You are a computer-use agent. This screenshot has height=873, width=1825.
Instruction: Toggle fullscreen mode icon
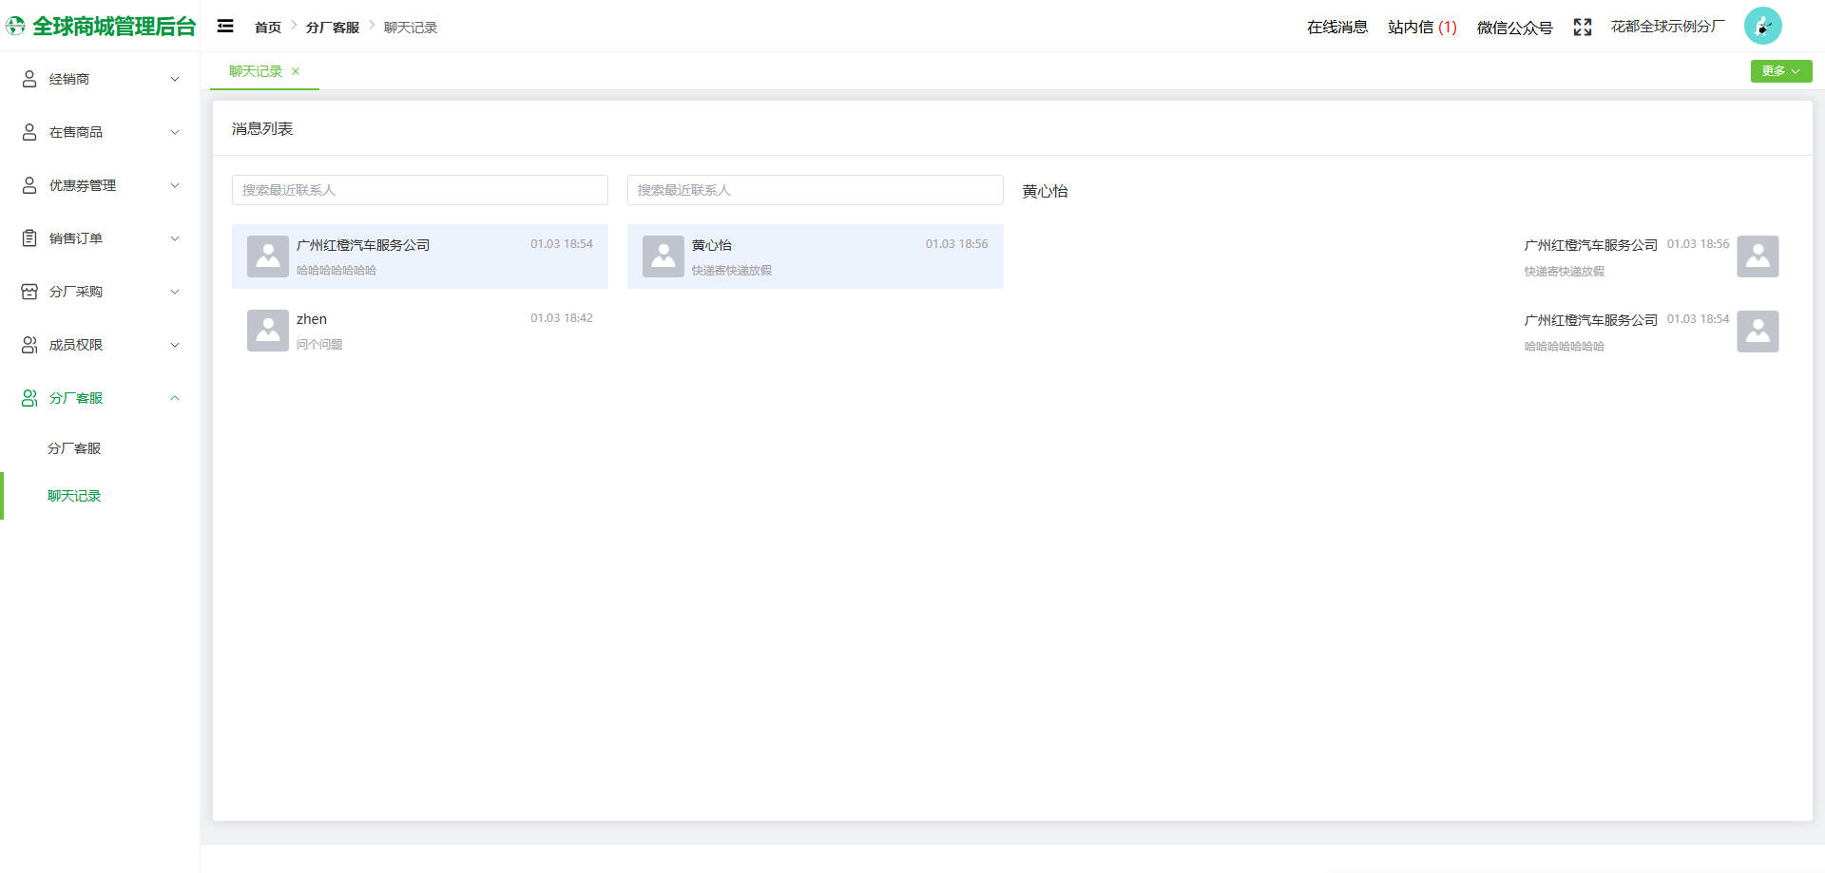tap(1582, 28)
